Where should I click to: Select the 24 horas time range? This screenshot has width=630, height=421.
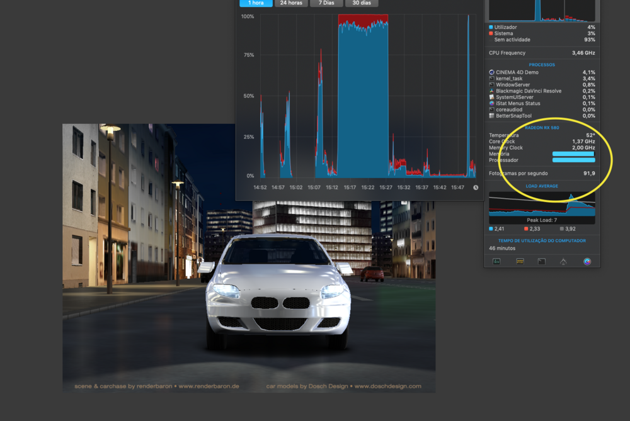[291, 3]
